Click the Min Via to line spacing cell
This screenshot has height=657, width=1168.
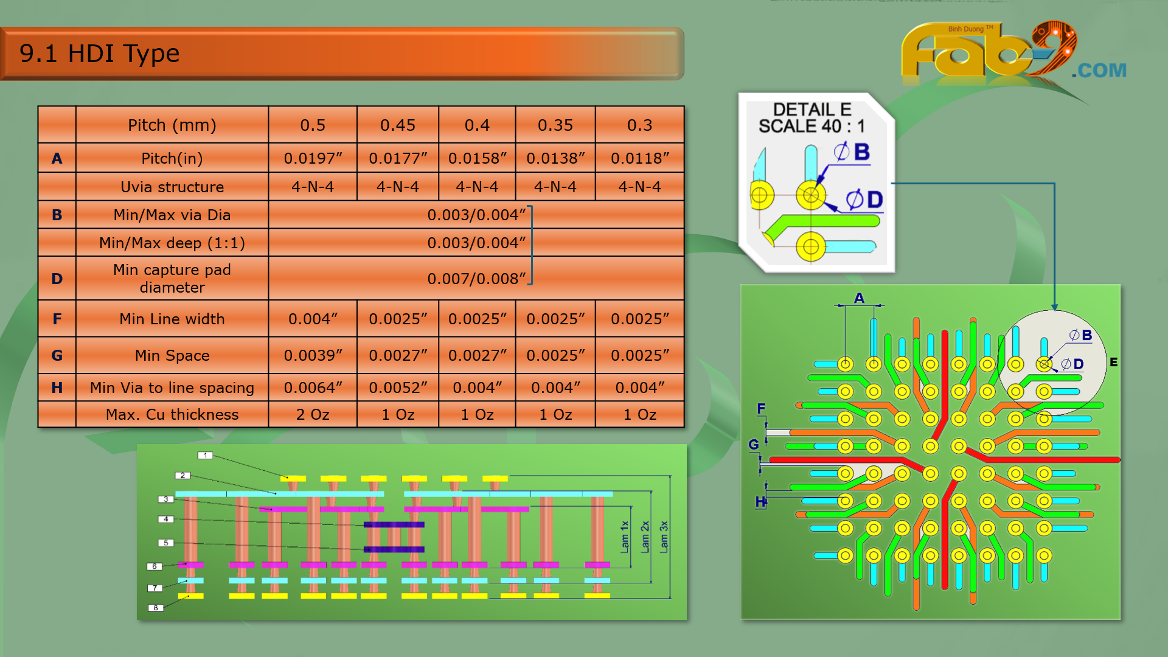point(172,388)
